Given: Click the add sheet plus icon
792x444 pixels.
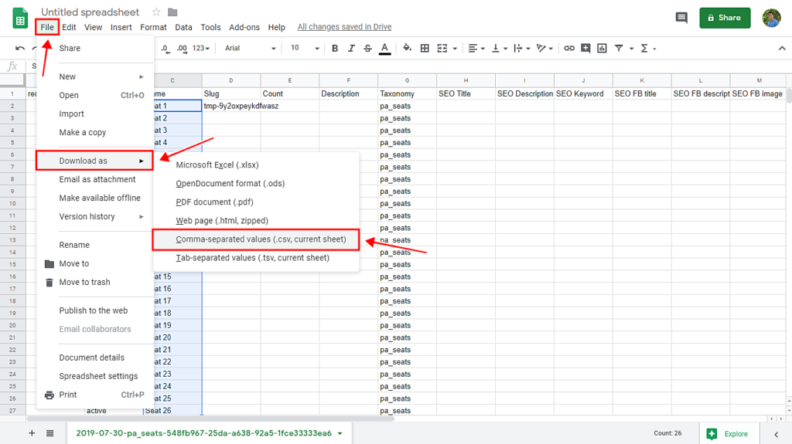Looking at the screenshot, I should [32, 433].
